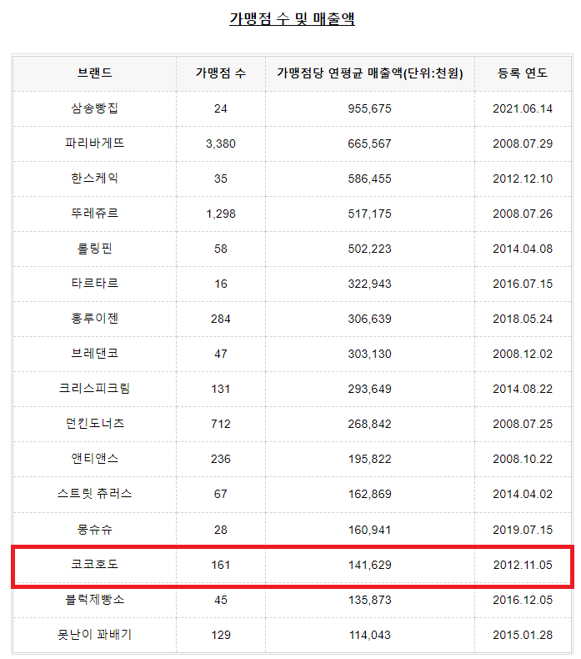Click the brand name 타르타르

(x=95, y=284)
